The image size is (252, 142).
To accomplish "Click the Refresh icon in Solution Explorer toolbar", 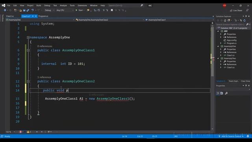I will (245, 21).
